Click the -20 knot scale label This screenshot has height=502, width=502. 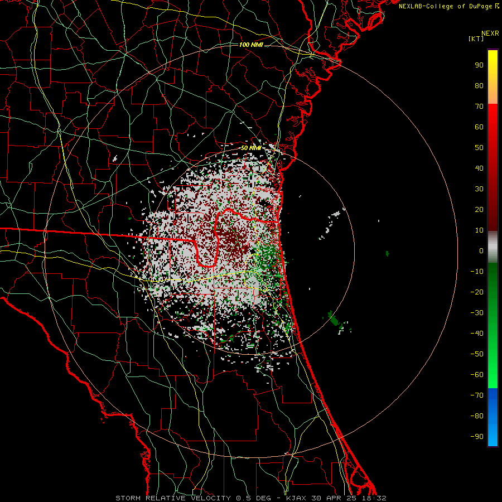(477, 292)
